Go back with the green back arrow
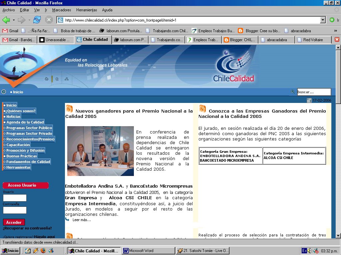 pyautogui.click(x=6, y=20)
